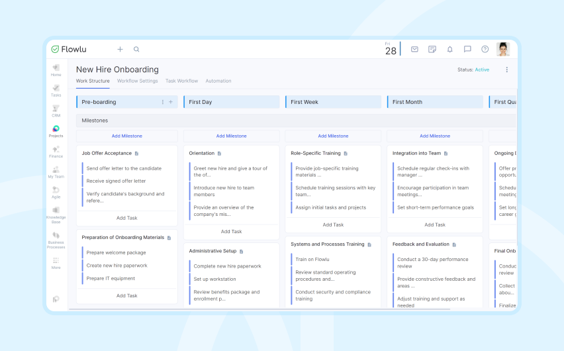Image resolution: width=564 pixels, height=351 pixels.
Task: Open the chat messages icon
Action: point(467,49)
